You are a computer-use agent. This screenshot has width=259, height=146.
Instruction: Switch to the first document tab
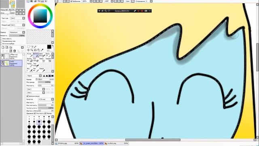click(67, 143)
